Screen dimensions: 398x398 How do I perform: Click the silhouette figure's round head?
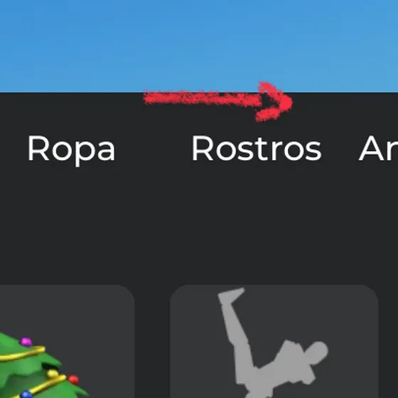click(x=318, y=352)
